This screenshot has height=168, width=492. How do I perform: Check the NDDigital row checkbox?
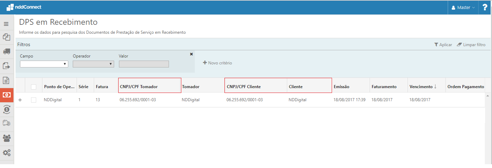(x=33, y=100)
